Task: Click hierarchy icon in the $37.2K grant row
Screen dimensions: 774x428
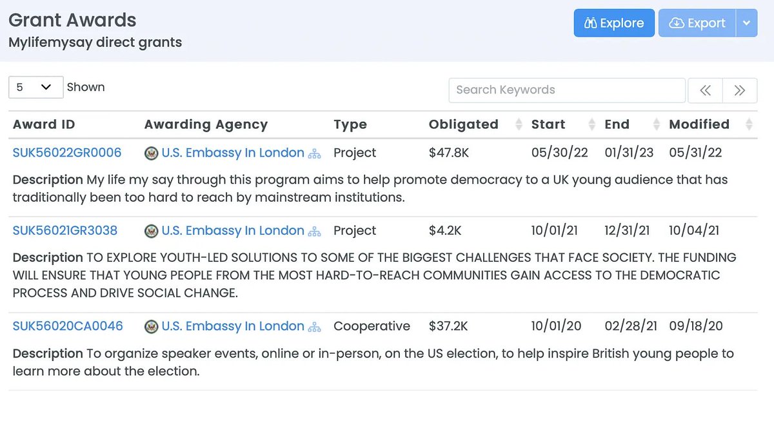Action: pos(315,327)
